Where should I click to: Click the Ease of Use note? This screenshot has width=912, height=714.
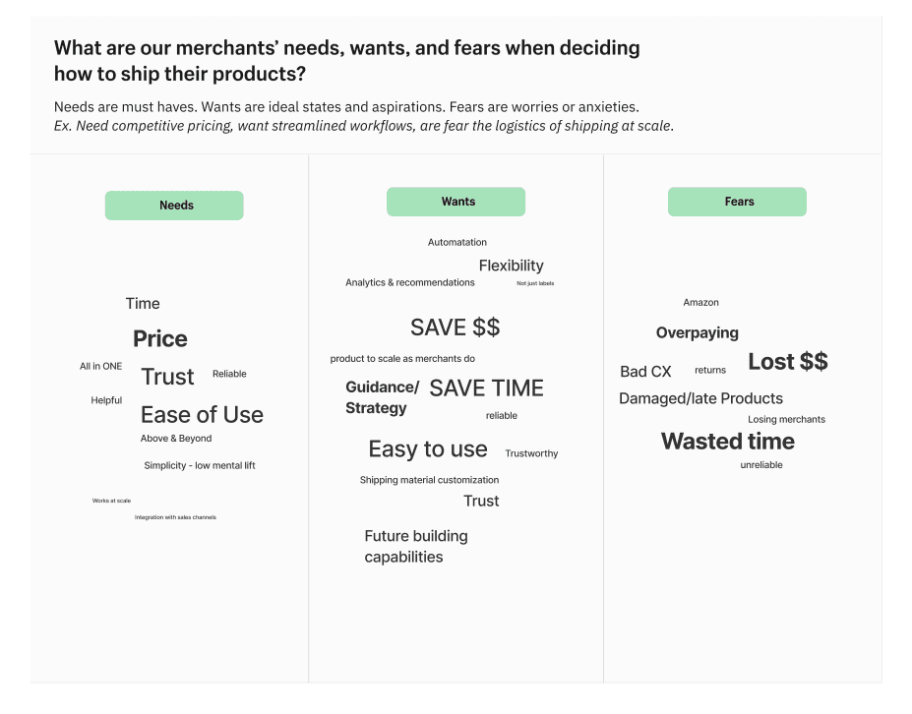click(x=202, y=415)
